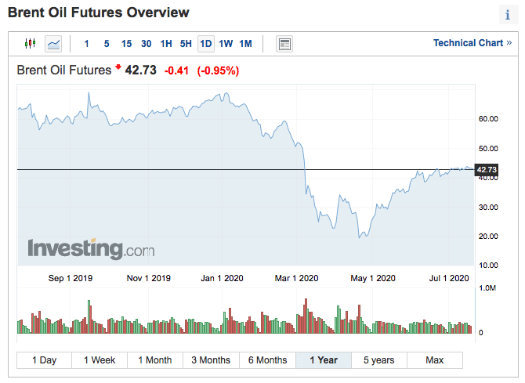The height and width of the screenshot is (383, 525).
Task: Switch to candlestick chart type icon
Action: (x=31, y=43)
